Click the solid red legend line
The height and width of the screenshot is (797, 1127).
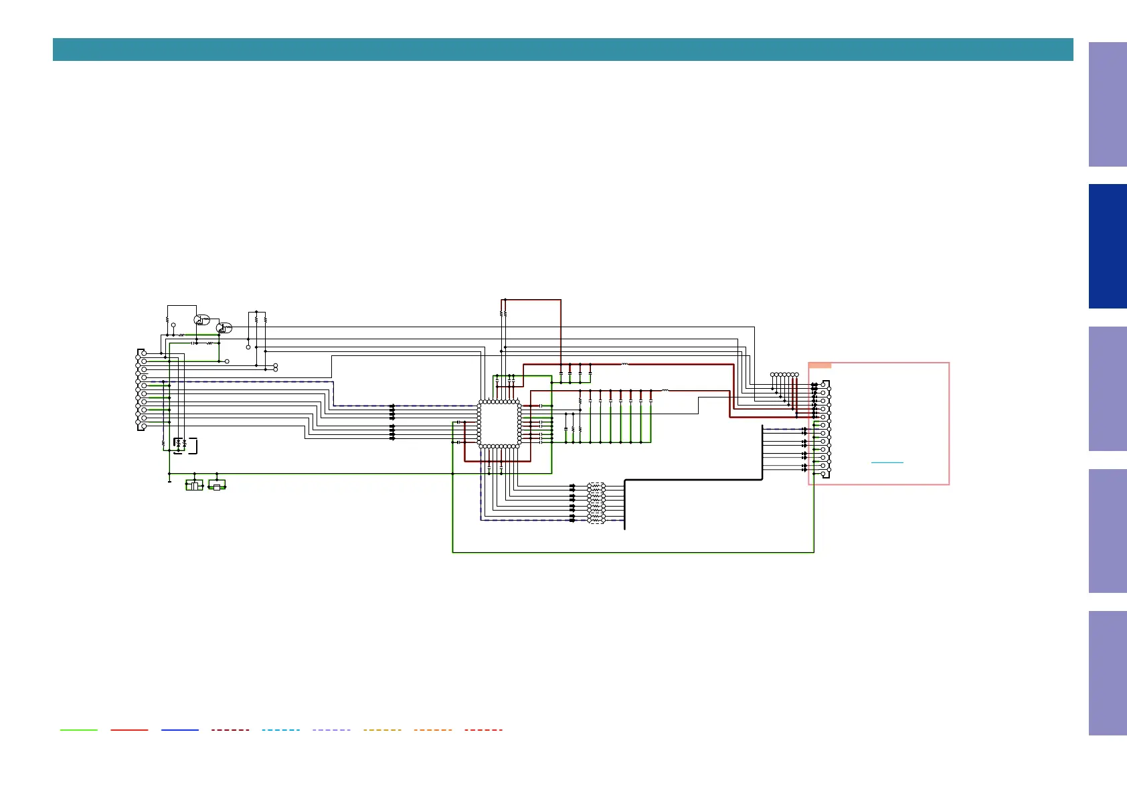129,730
